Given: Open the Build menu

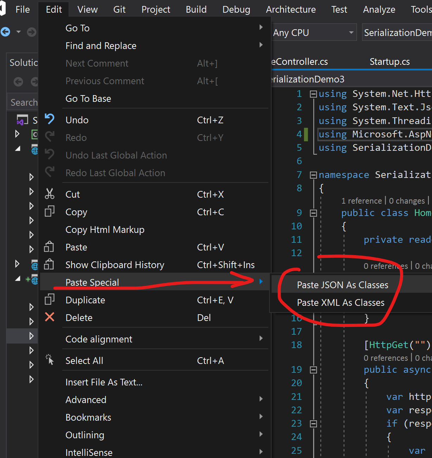Looking at the screenshot, I should click(x=196, y=10).
